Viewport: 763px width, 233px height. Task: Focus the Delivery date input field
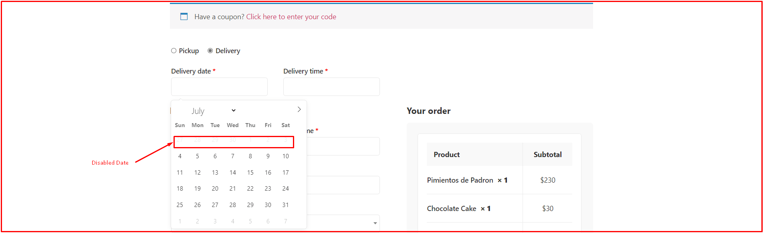click(x=219, y=87)
